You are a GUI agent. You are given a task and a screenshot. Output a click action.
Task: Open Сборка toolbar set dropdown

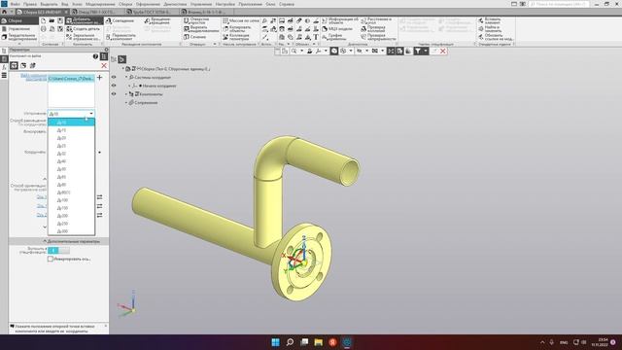coord(19,20)
